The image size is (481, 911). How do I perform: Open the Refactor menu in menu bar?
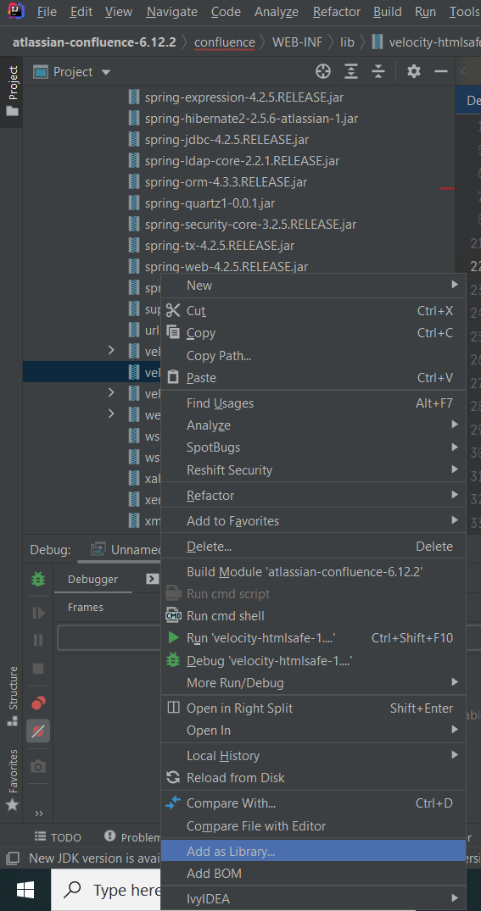click(337, 12)
